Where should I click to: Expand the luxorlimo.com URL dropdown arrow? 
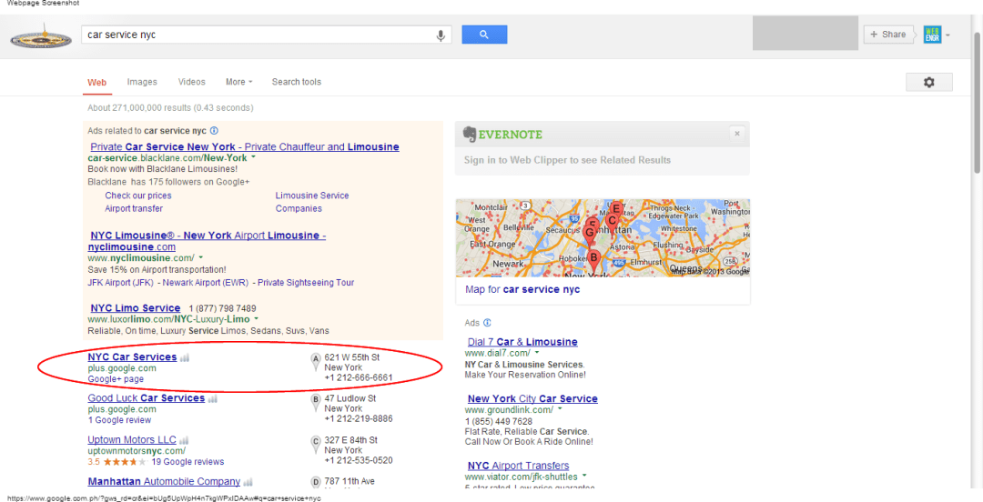[257, 319]
